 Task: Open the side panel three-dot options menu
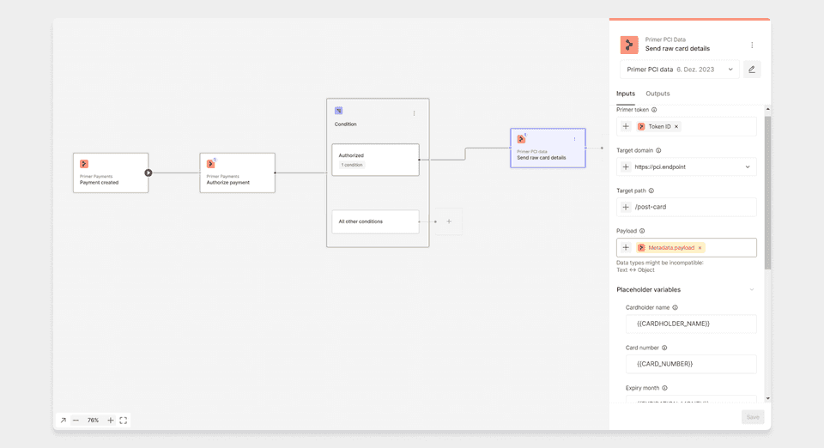[752, 45]
